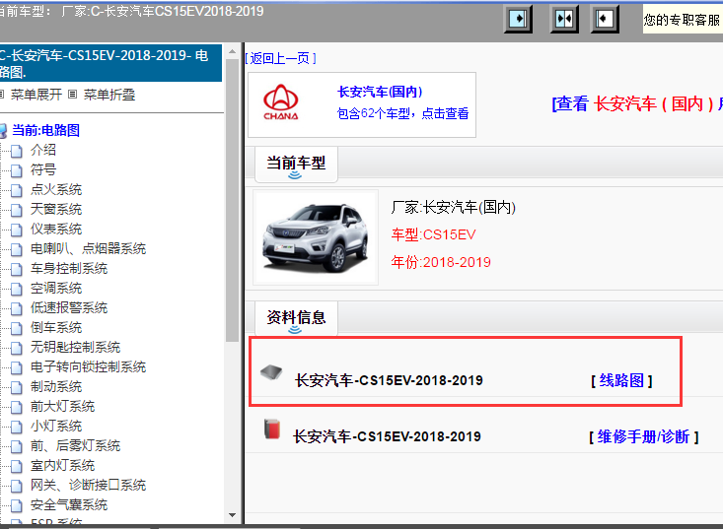Viewport: 723px width, 529px height.
Task: Open the 维修手册/诊断 link
Action: pyautogui.click(x=644, y=436)
